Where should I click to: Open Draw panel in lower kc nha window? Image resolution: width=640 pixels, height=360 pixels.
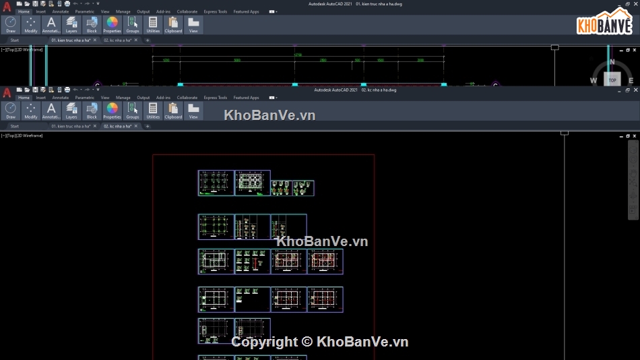(x=11, y=111)
